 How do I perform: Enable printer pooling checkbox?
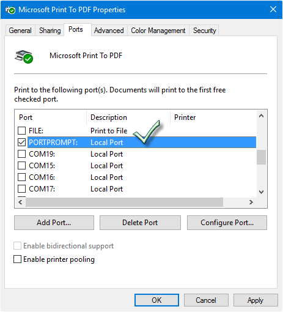(17, 259)
